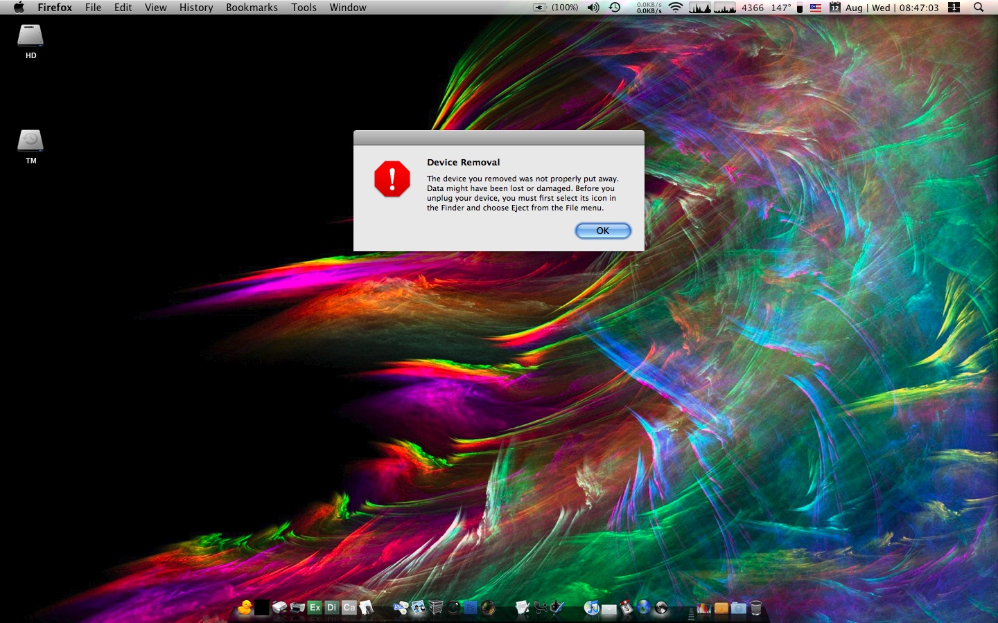Click the gray Ca icon in the Dock
Viewport: 998px width, 623px height.
point(349,608)
